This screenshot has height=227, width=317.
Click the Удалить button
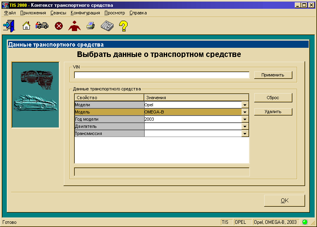pos(273,112)
